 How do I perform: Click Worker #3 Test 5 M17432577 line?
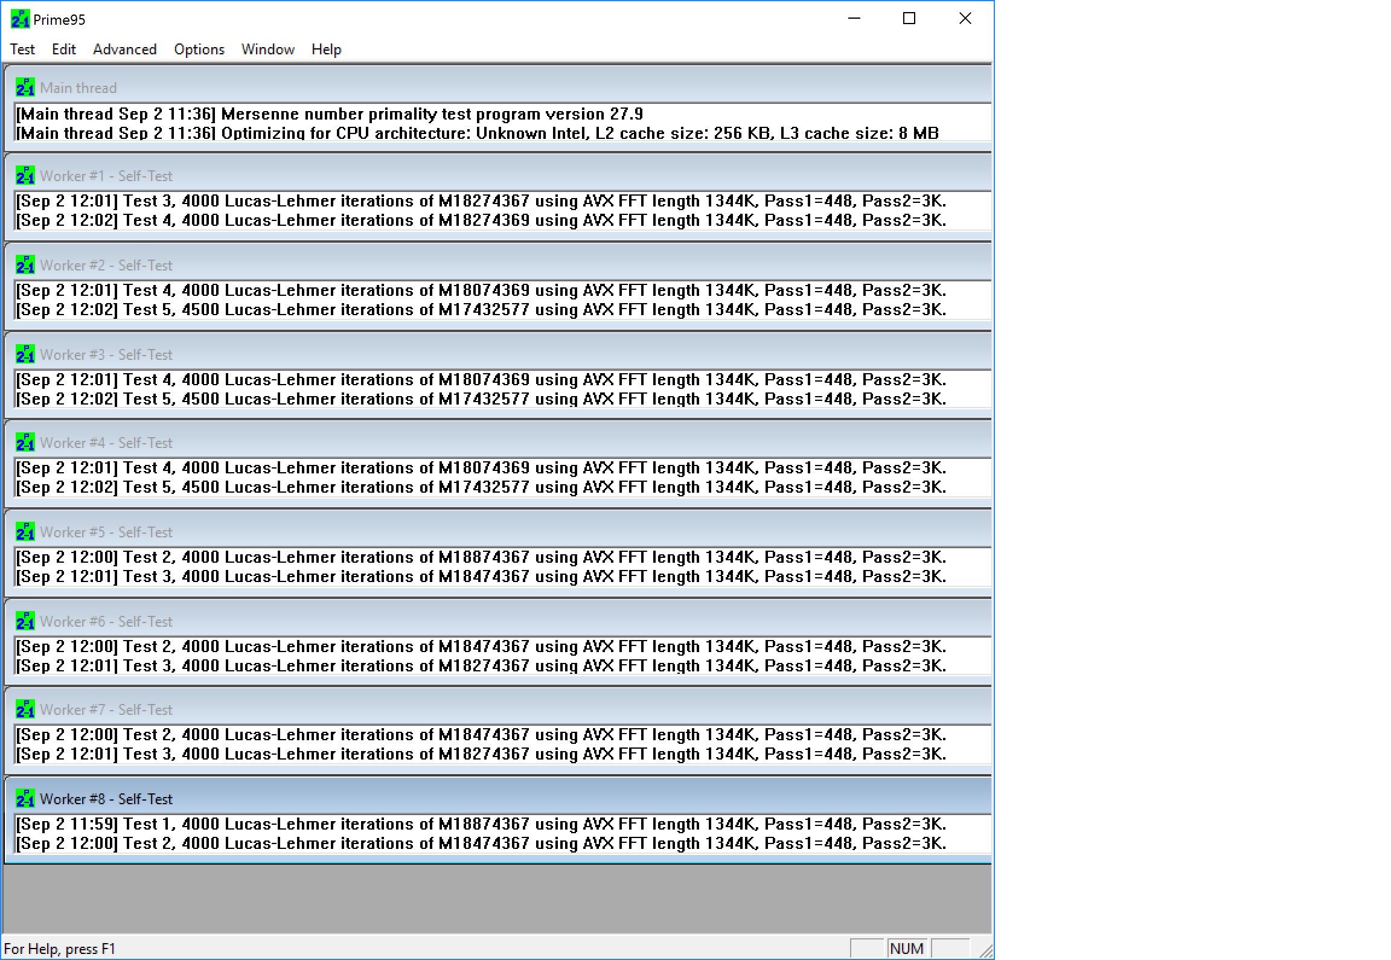click(481, 399)
